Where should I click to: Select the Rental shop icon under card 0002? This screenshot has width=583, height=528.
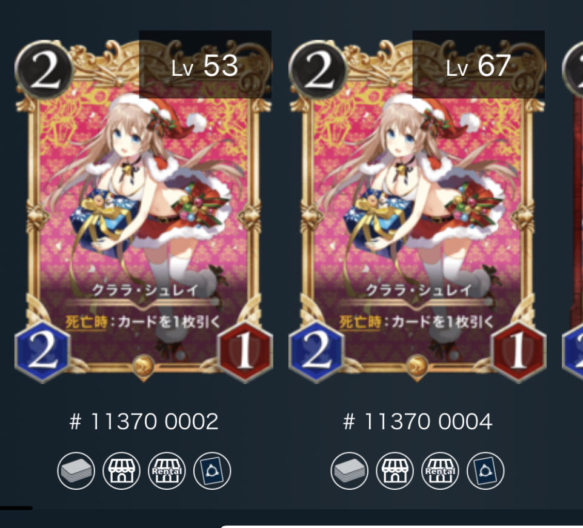click(x=167, y=471)
